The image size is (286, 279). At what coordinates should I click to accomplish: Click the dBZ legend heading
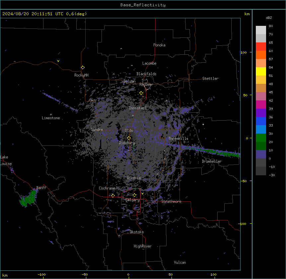click(269, 18)
